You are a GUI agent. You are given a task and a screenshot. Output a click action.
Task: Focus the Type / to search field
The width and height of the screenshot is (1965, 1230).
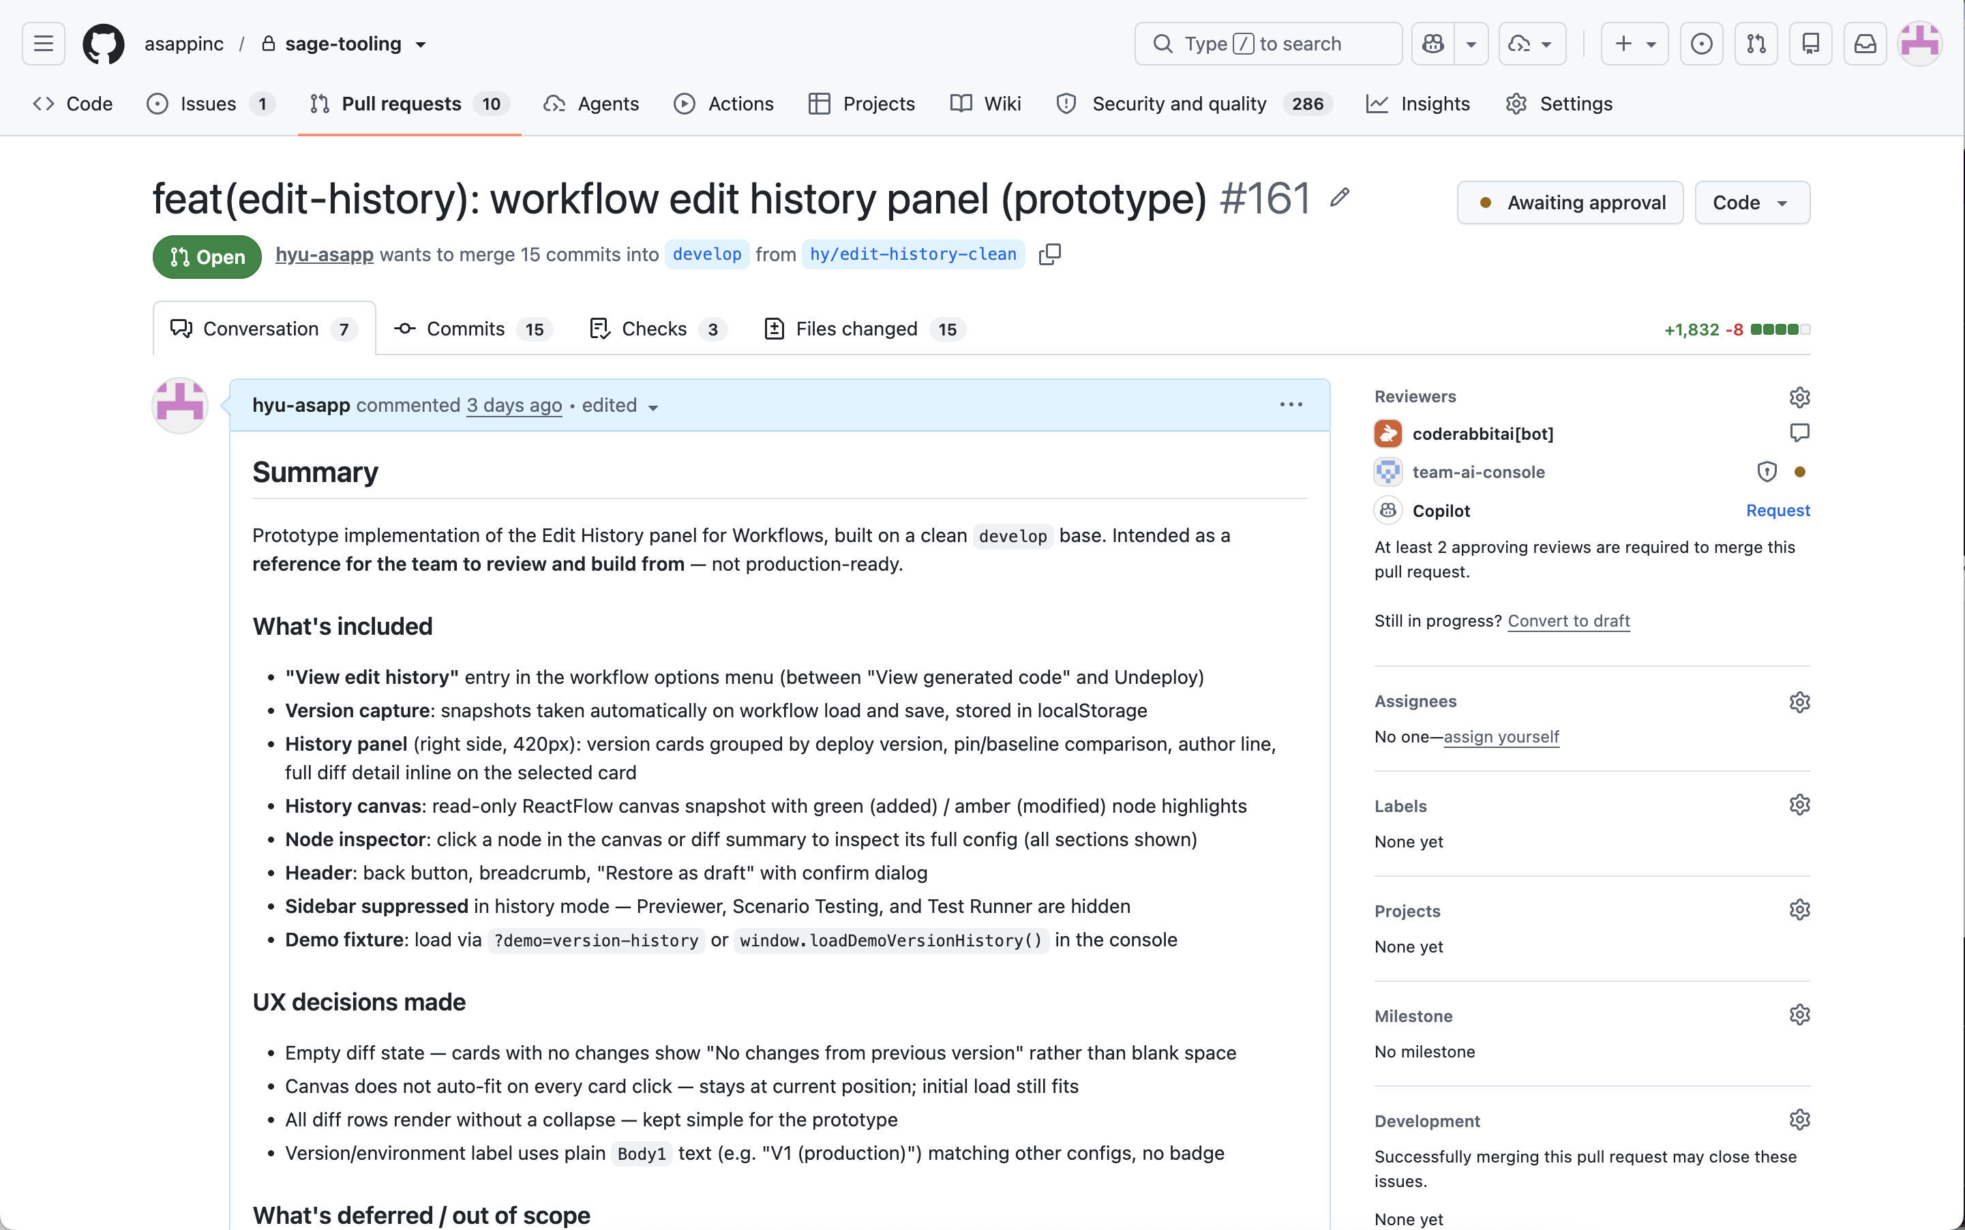pos(1268,44)
